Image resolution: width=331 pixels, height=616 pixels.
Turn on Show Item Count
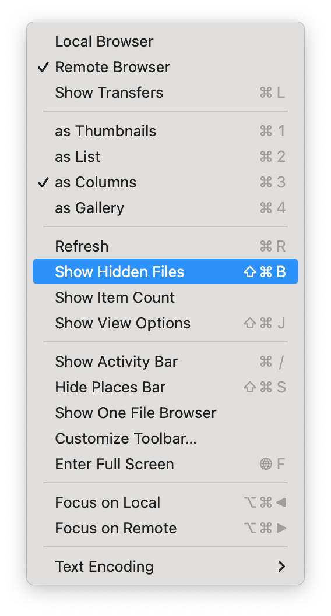(165, 298)
